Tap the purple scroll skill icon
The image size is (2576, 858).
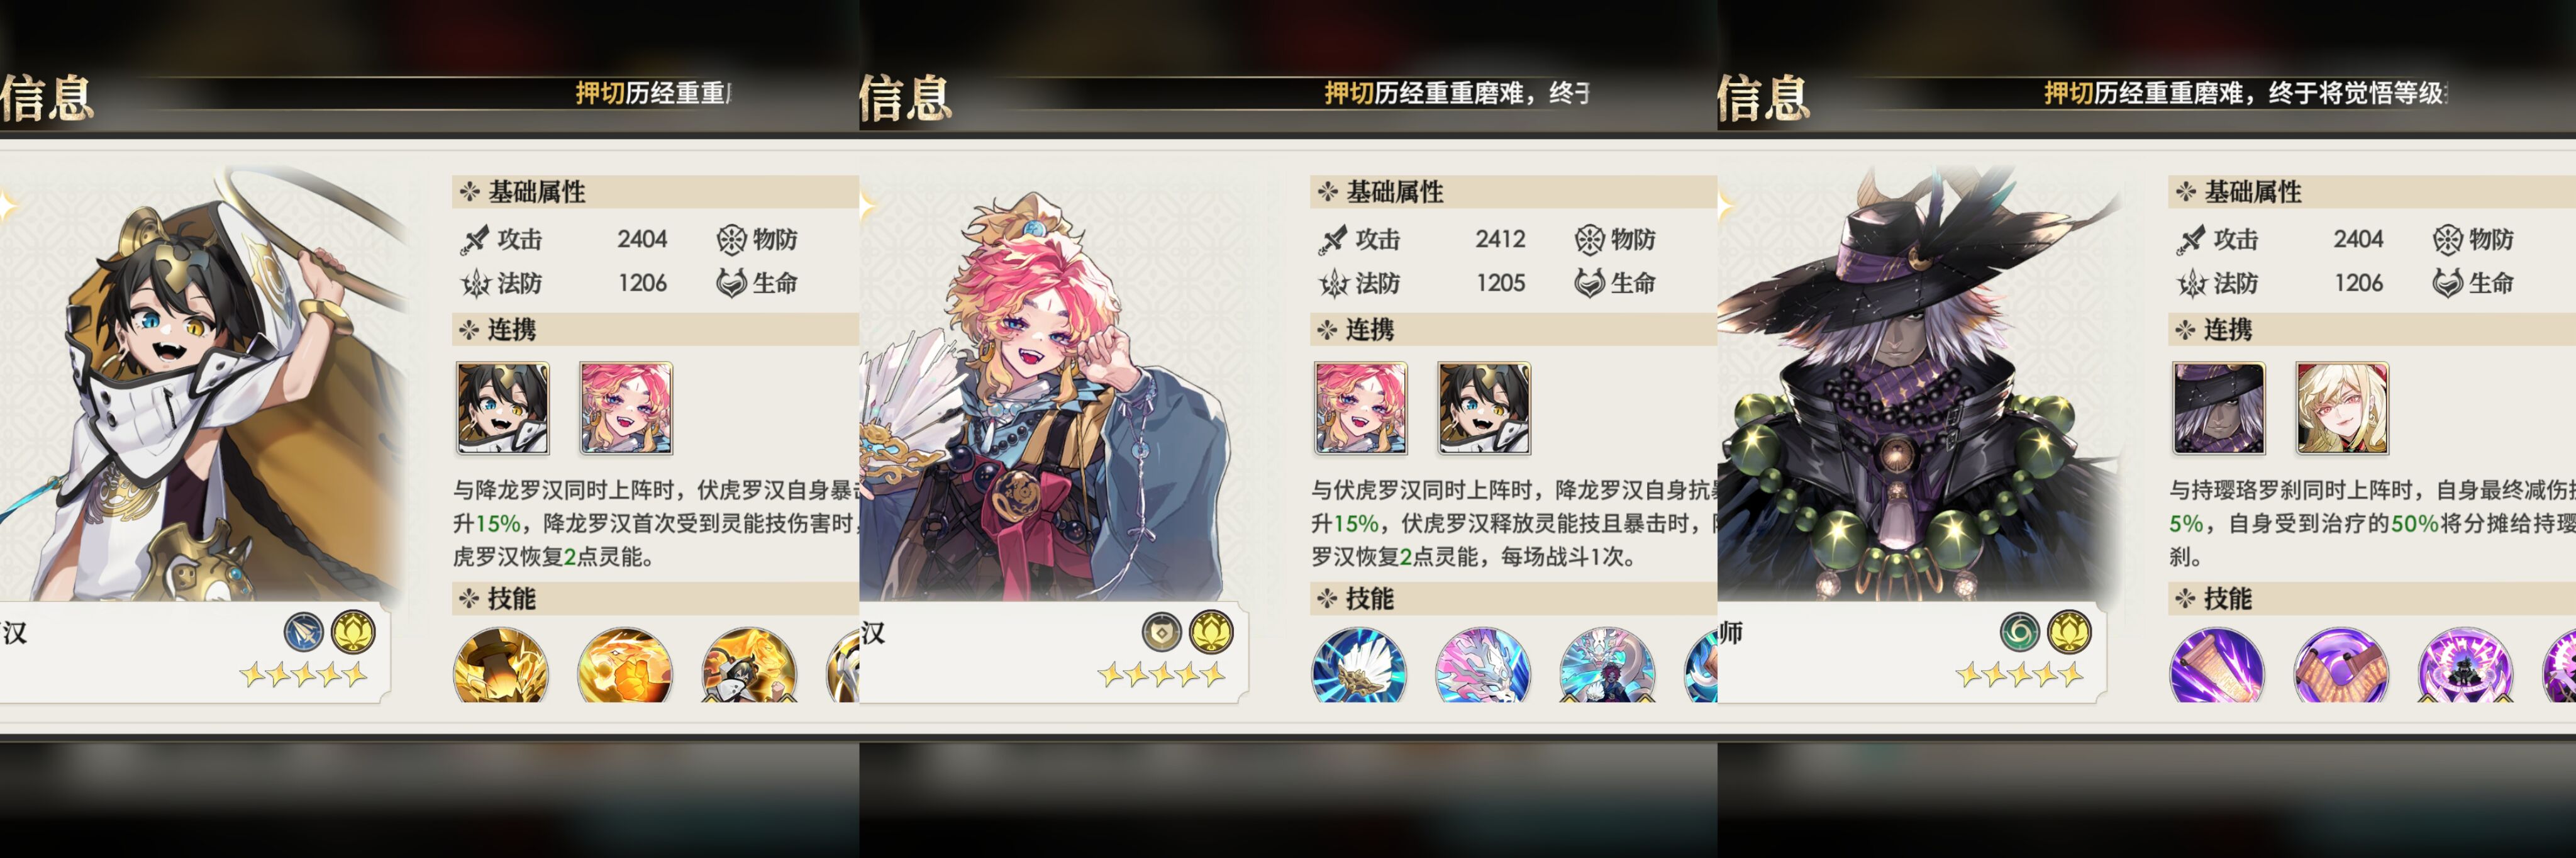click(x=2217, y=666)
